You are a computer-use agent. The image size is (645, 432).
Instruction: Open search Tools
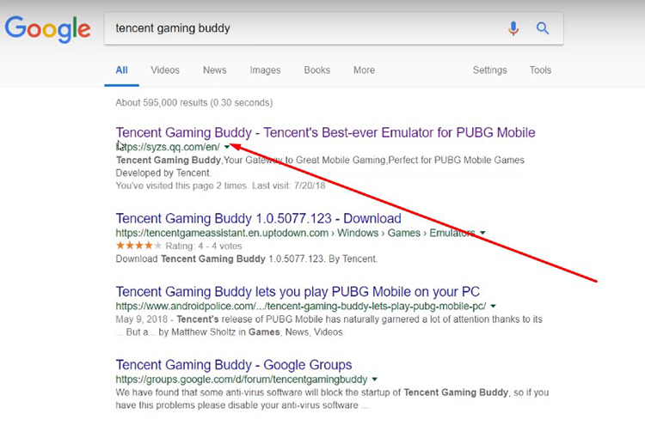tap(540, 70)
